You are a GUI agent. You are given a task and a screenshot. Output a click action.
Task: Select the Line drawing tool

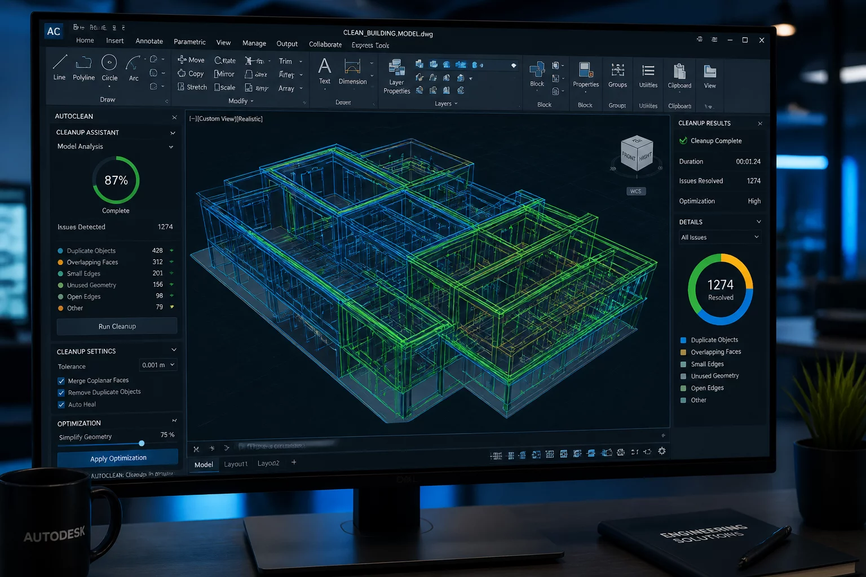tap(59, 68)
